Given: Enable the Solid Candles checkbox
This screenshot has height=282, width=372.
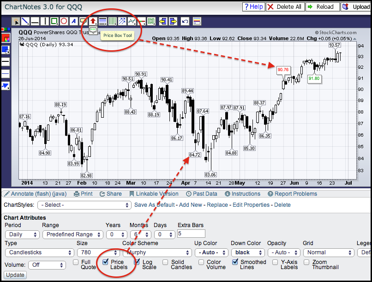Looking at the screenshot, I should (165, 262).
